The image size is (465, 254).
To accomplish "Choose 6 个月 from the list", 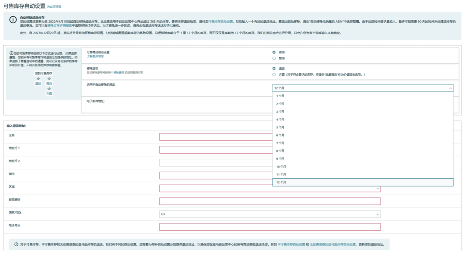I will [x=280, y=135].
